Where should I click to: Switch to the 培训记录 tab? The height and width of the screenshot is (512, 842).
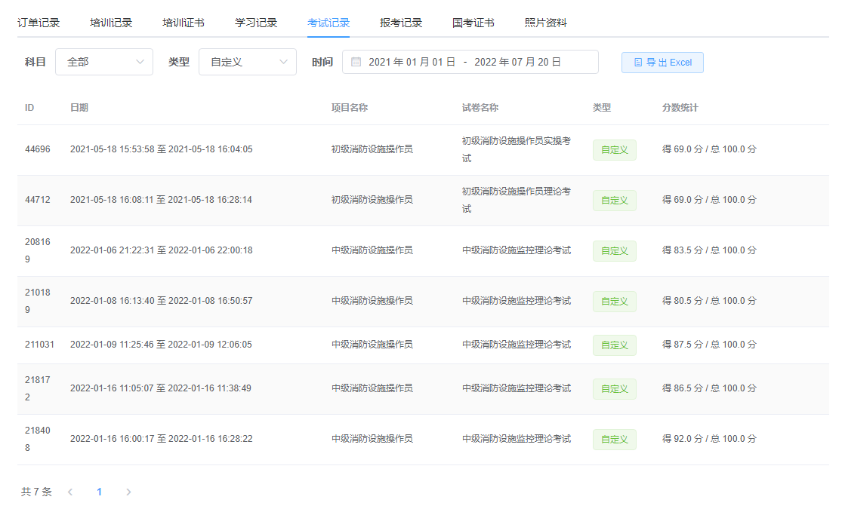coord(111,23)
